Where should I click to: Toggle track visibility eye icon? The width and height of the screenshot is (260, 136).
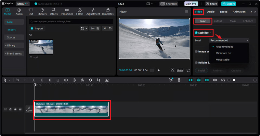coord(15,109)
